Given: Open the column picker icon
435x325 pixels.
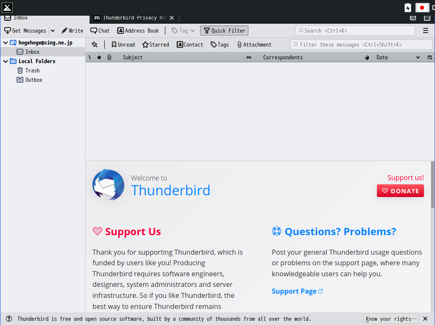Looking at the screenshot, I should tap(430, 57).
